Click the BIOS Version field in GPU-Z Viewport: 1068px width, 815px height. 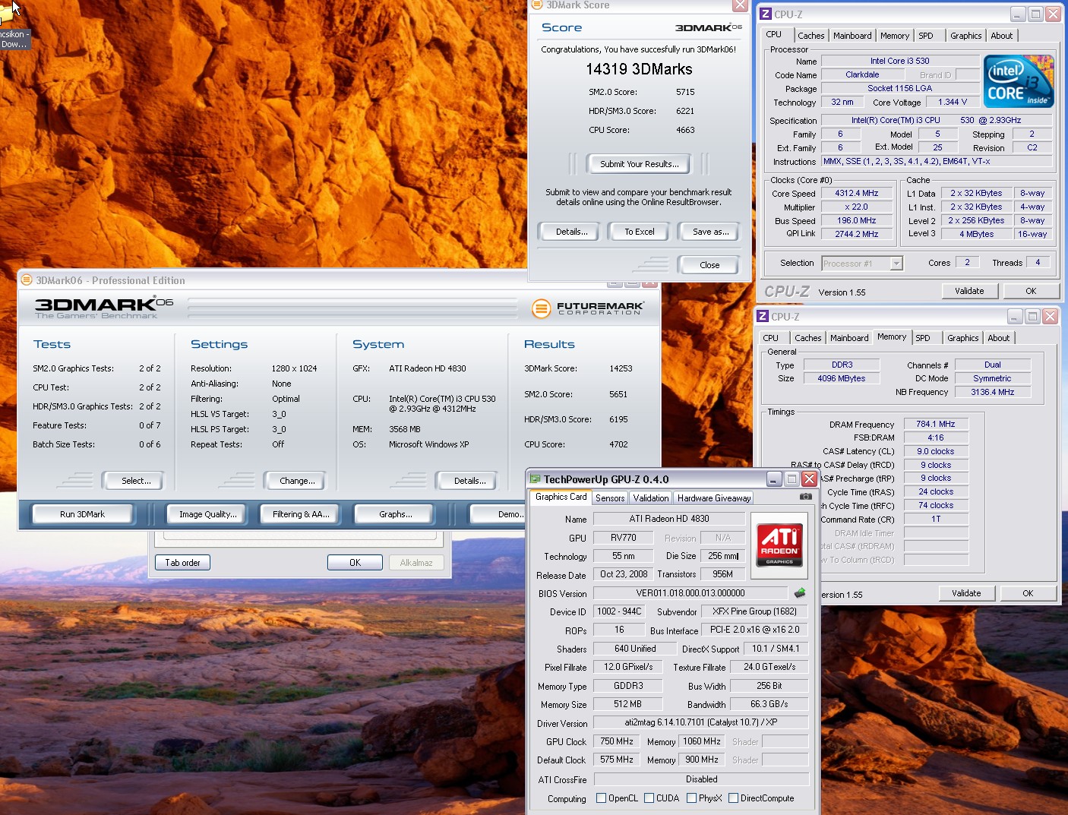point(690,593)
